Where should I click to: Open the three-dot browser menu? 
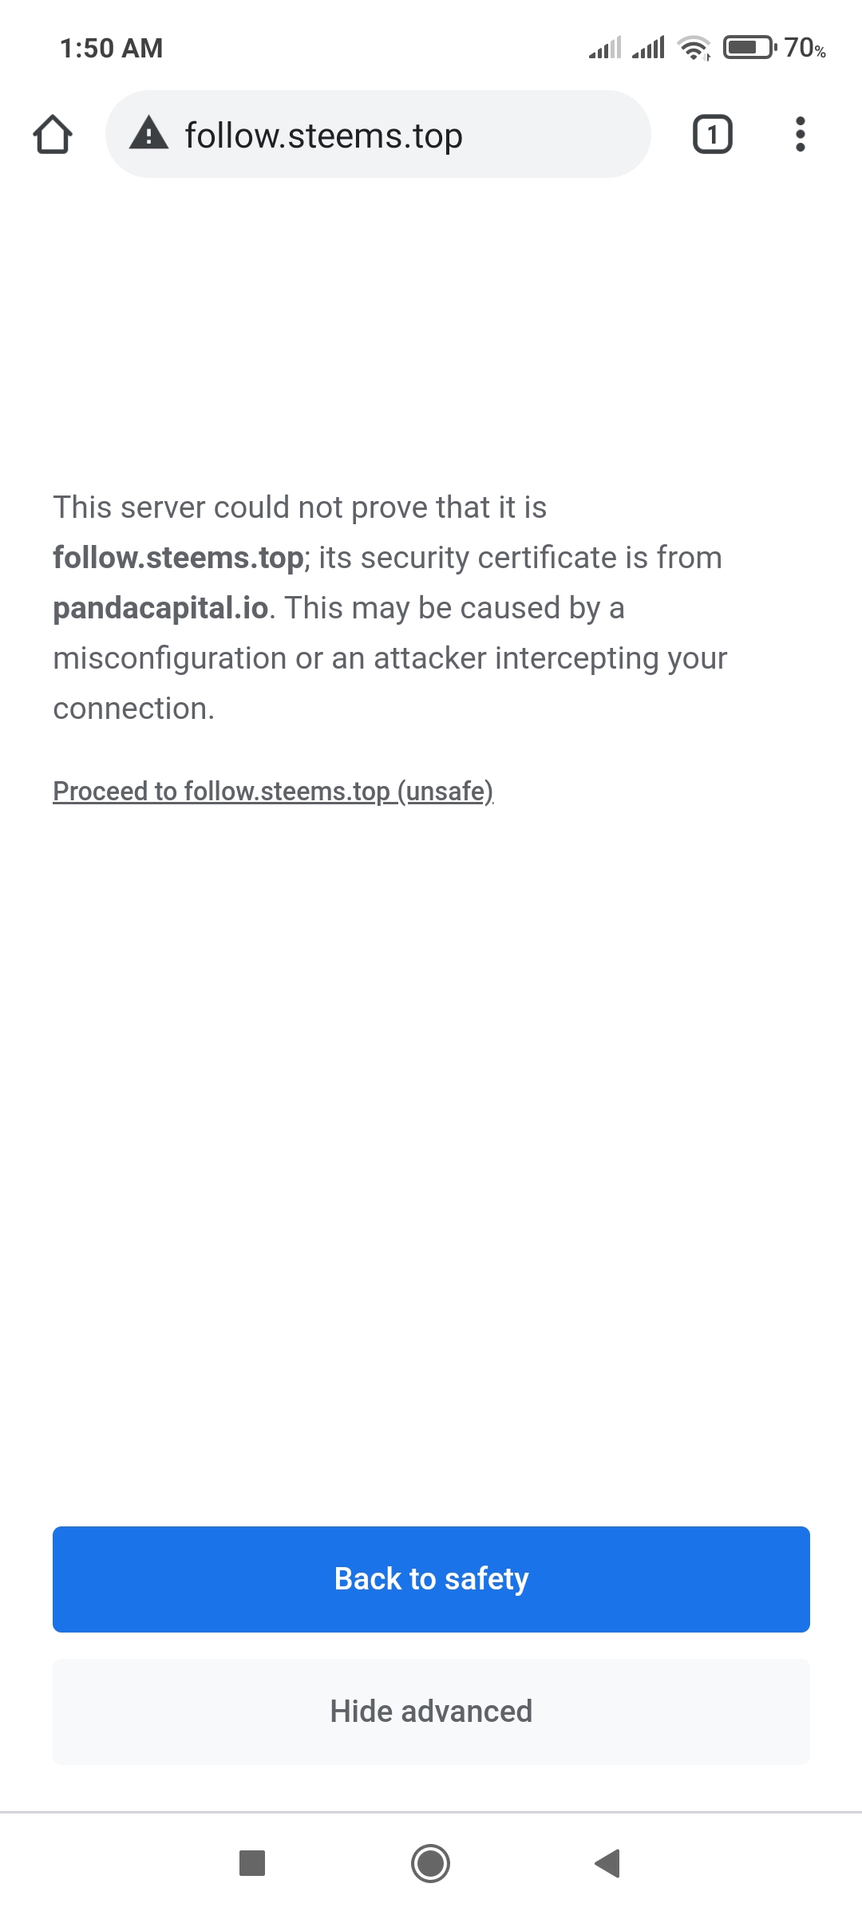800,134
